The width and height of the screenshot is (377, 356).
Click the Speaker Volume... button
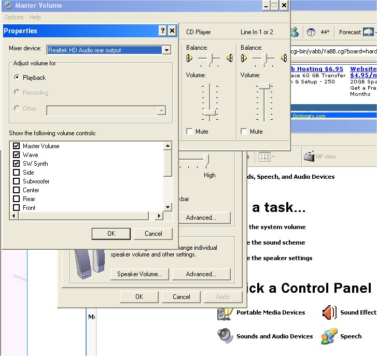139,274
